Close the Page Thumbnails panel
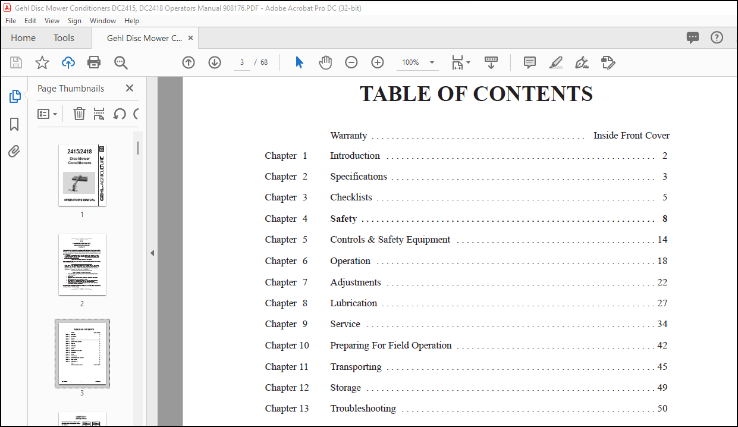The image size is (738, 427). coord(130,88)
